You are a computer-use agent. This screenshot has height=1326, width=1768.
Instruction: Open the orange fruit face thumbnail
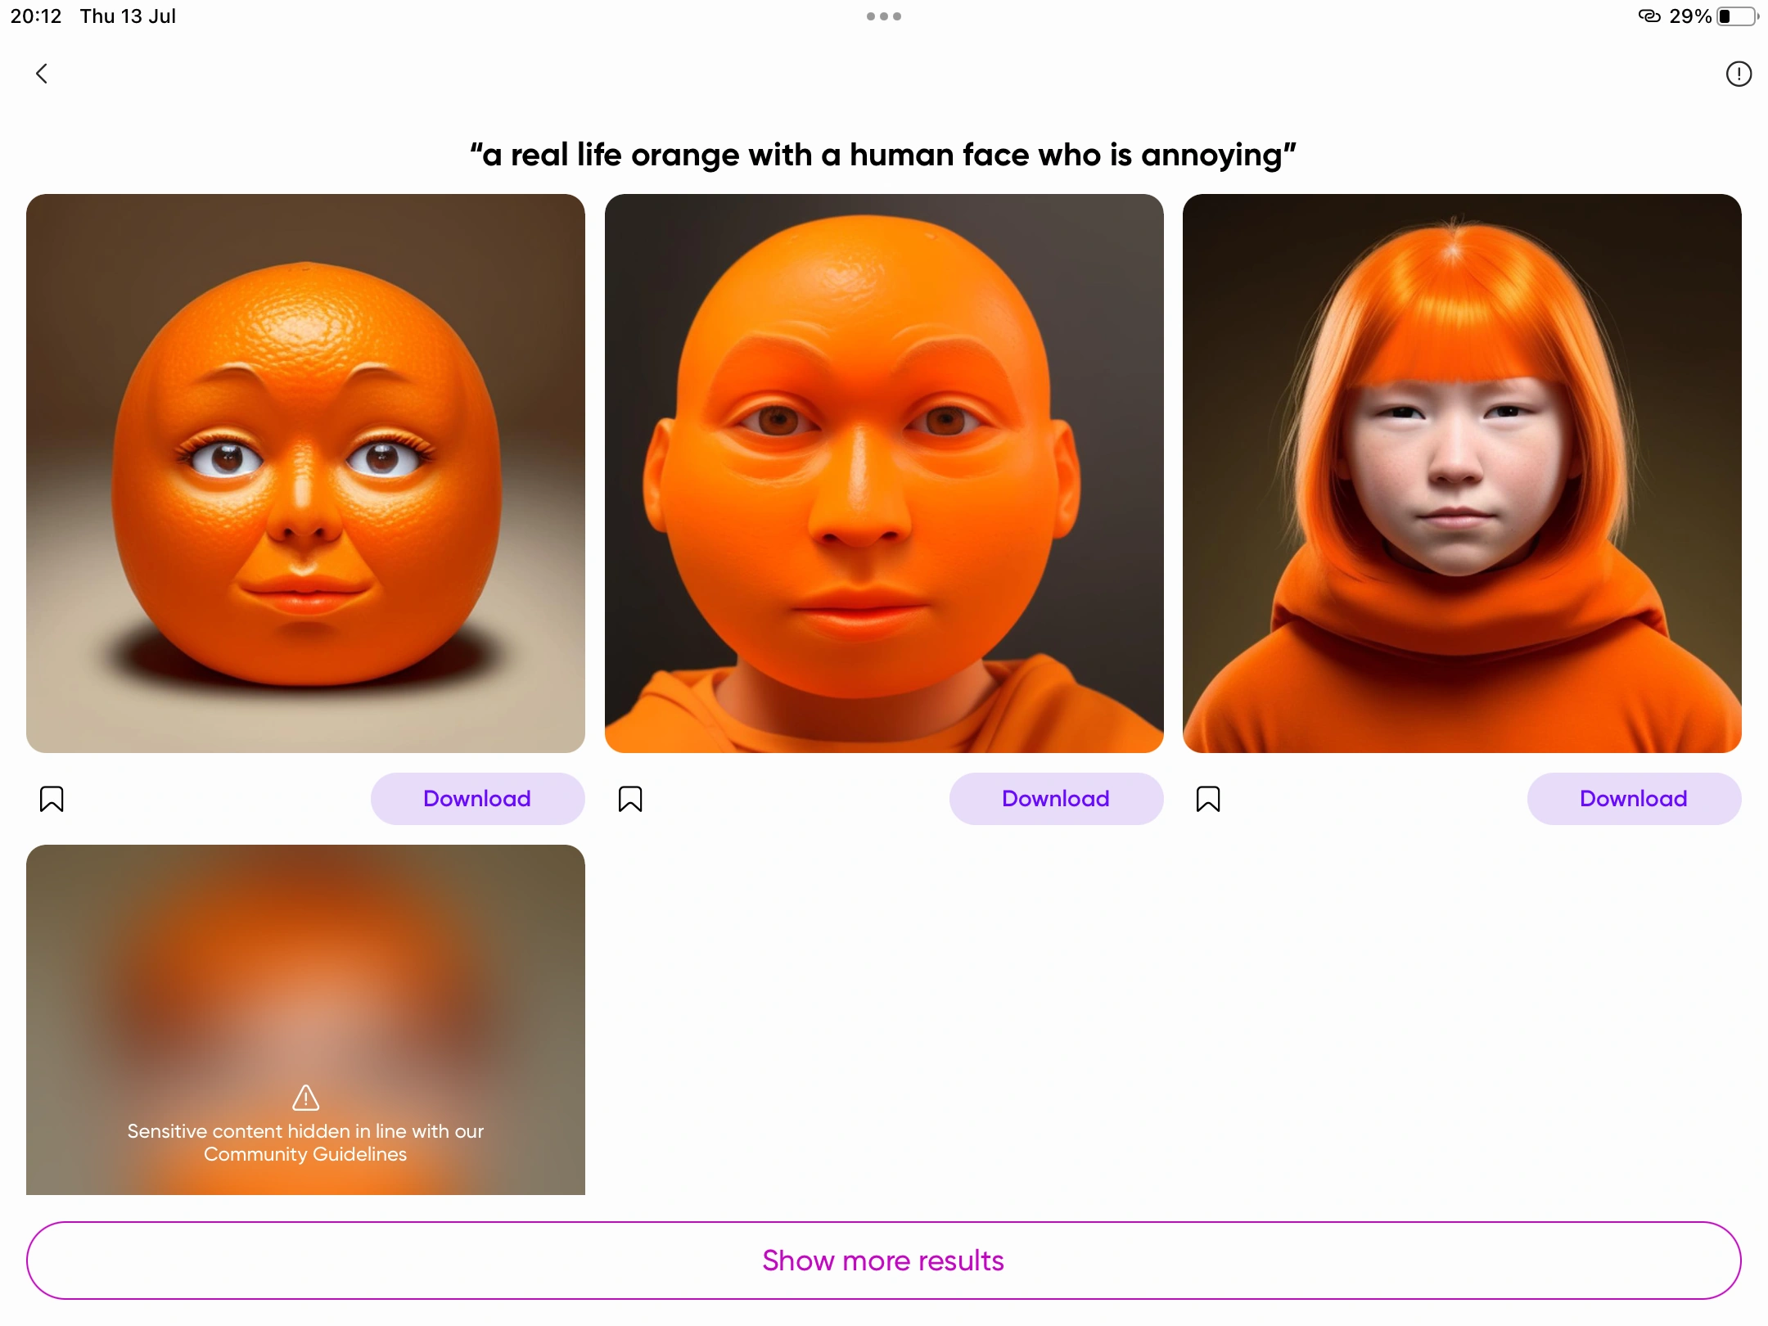(x=304, y=473)
